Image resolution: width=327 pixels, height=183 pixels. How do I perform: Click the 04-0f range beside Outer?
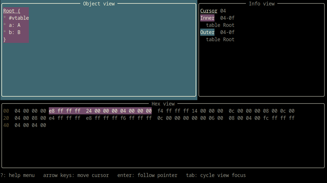pyautogui.click(x=227, y=32)
